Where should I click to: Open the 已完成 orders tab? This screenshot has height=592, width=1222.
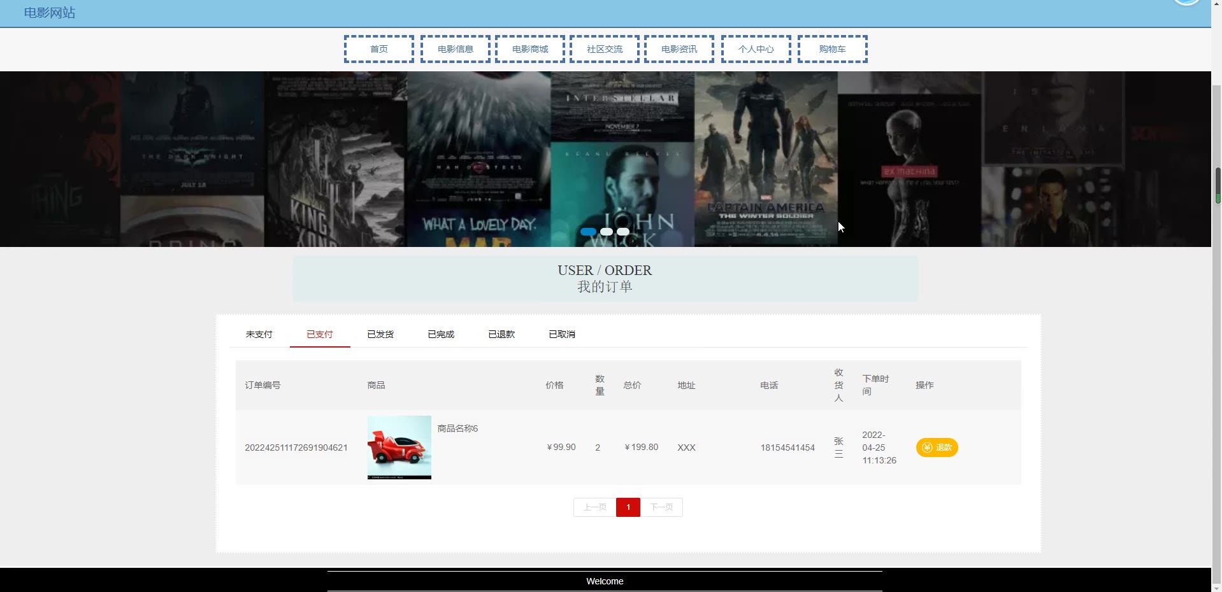pyautogui.click(x=441, y=334)
